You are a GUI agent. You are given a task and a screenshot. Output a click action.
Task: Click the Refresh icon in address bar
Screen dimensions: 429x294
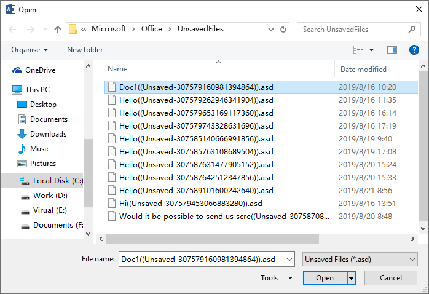click(283, 29)
